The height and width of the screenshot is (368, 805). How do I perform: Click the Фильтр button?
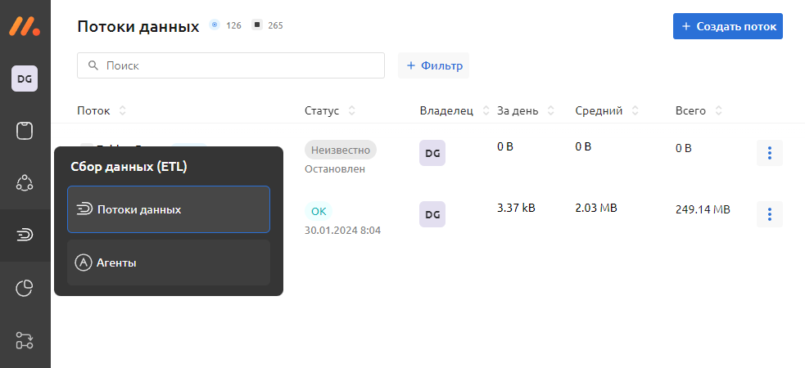(x=433, y=65)
